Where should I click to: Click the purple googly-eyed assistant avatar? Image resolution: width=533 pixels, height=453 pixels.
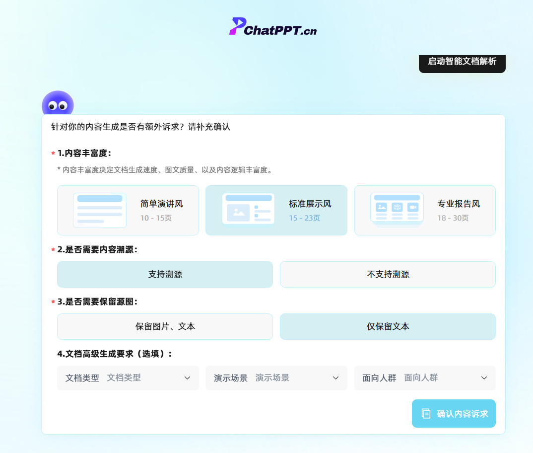[x=58, y=104]
